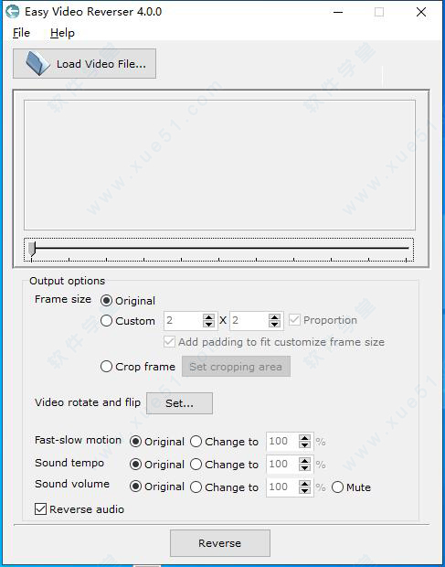Click Fast-slow motion percentage field

[x=283, y=441]
